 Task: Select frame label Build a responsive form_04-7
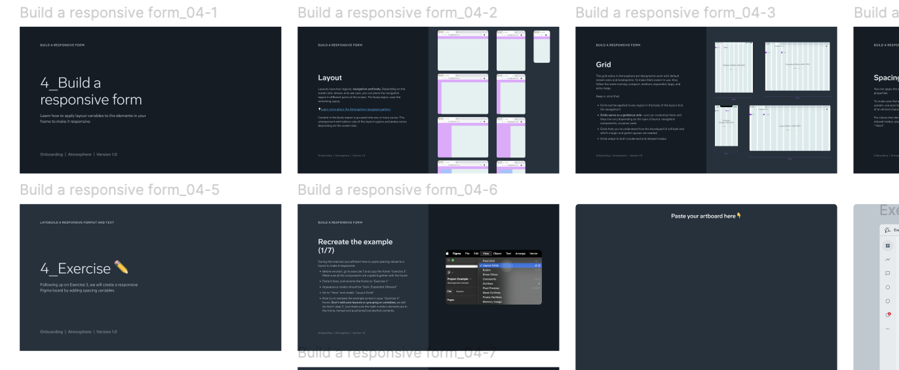(x=397, y=354)
